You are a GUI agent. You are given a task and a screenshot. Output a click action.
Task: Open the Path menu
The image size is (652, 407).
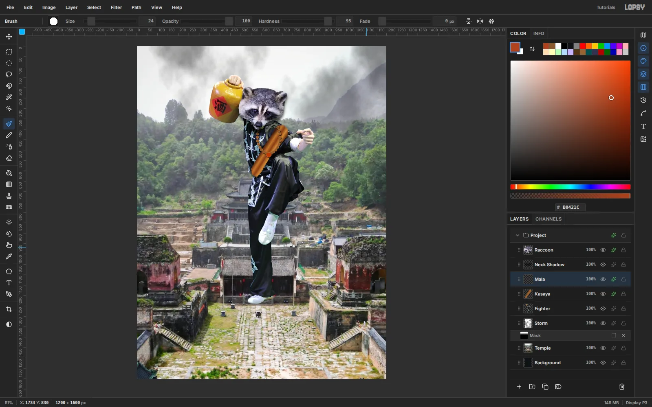point(136,7)
